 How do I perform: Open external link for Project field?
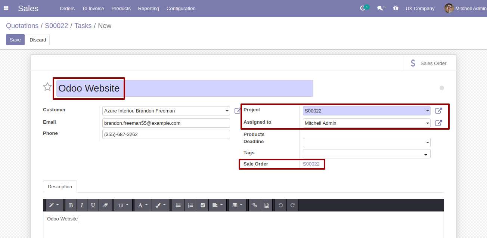coord(439,111)
